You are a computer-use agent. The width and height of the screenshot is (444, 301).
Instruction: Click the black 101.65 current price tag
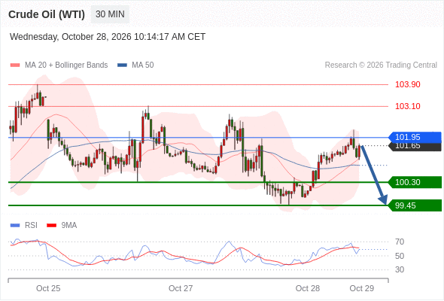[415, 147]
